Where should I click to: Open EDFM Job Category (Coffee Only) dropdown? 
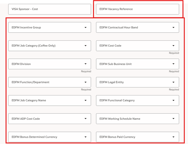49,46
